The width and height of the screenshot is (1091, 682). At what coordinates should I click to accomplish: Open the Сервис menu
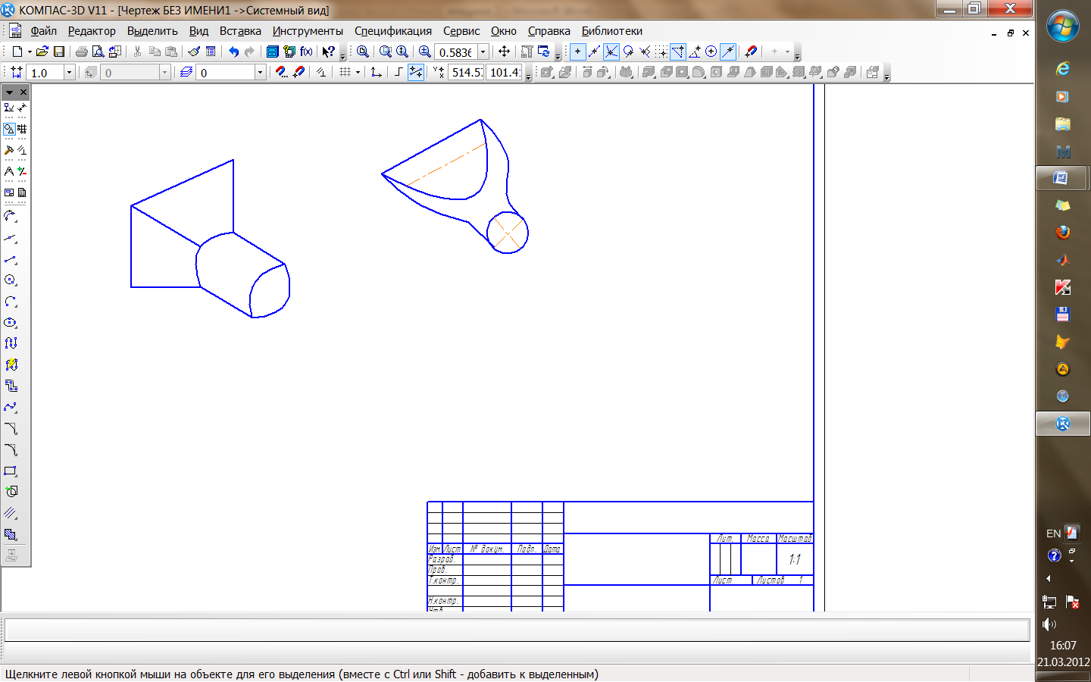[461, 31]
